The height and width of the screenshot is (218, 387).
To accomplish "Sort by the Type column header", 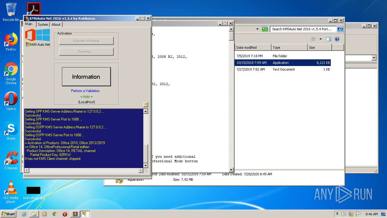I will click(x=289, y=48).
